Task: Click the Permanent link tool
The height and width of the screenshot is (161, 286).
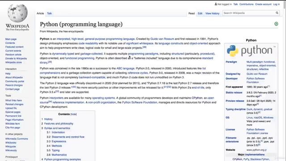Action: (x=13, y=116)
